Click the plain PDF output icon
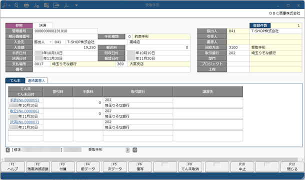Screen dimensions: 305x180 point(66,5)
